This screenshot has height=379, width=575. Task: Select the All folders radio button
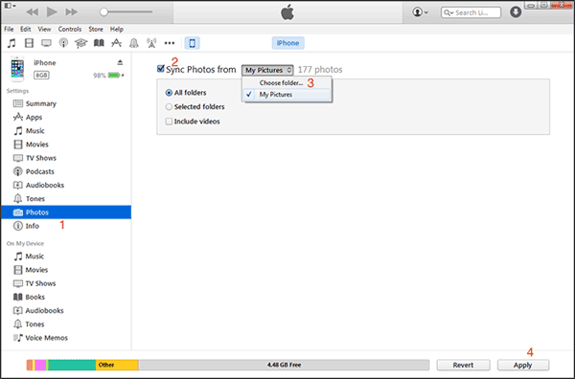click(169, 93)
